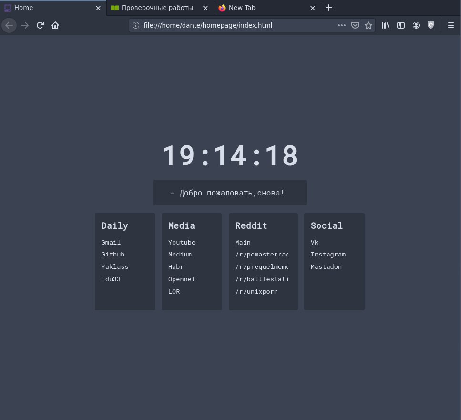
Task: Go forward with the arrow button
Action: coord(25,25)
